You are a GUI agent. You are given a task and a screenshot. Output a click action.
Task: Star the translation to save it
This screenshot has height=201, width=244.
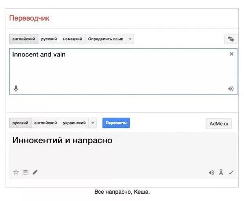(x=16, y=172)
